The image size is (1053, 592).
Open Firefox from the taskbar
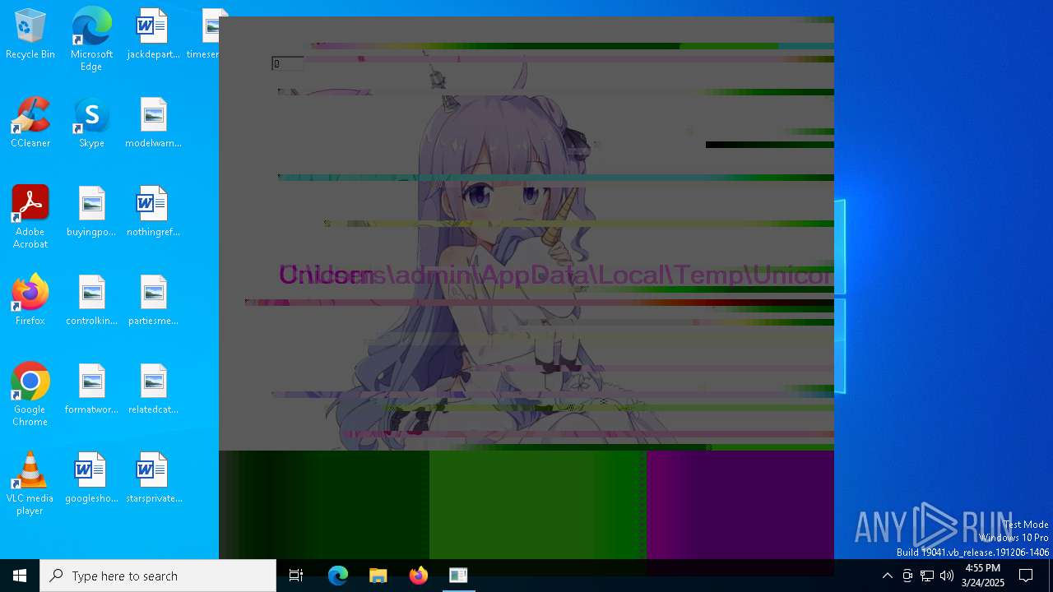tap(419, 576)
